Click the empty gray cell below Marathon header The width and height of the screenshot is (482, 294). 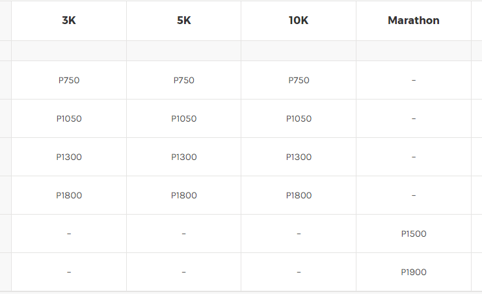(x=414, y=51)
